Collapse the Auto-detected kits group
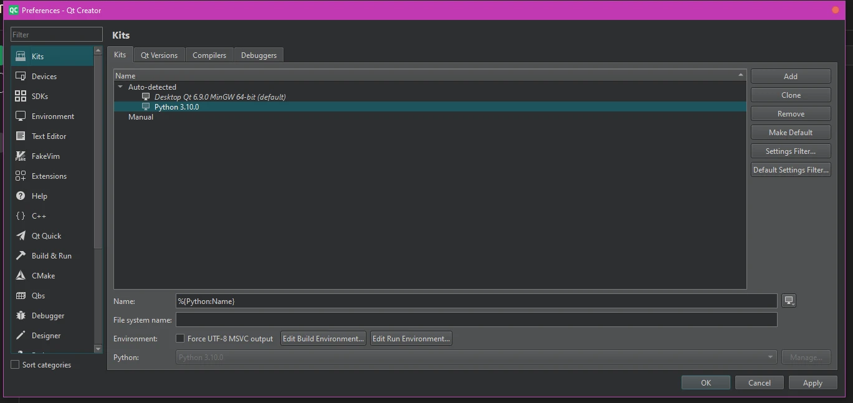This screenshot has height=403, width=853. [x=120, y=87]
